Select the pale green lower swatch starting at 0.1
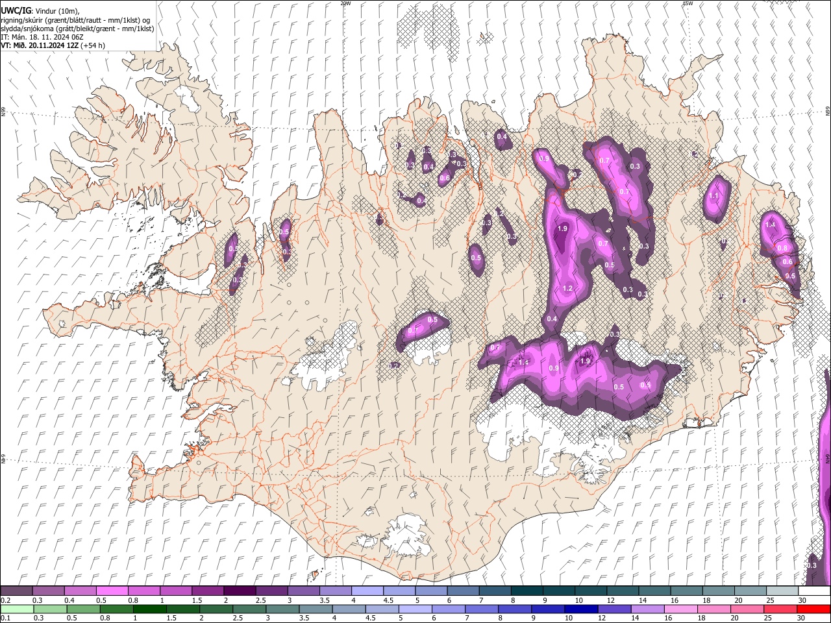 pos(17,609)
